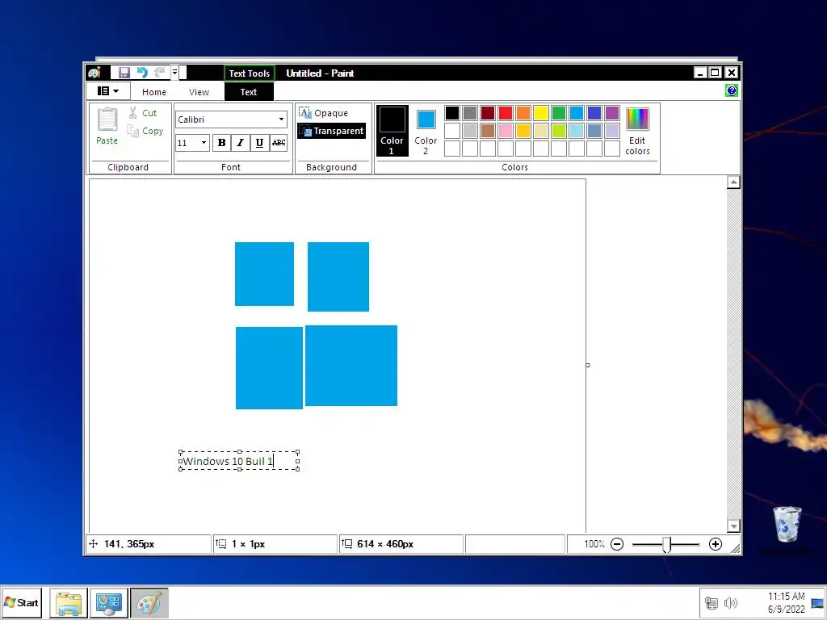Open Edit colors dialog
The height and width of the screenshot is (620, 827).
[x=637, y=132]
